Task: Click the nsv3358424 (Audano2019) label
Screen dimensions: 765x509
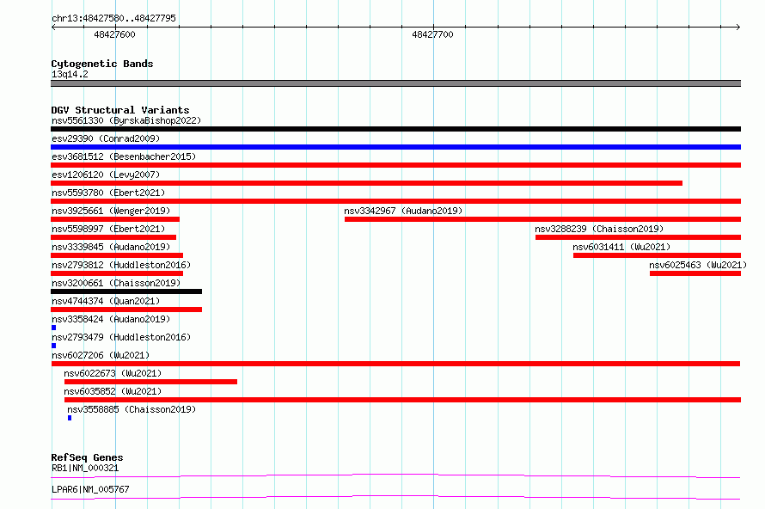Action: click(x=111, y=319)
